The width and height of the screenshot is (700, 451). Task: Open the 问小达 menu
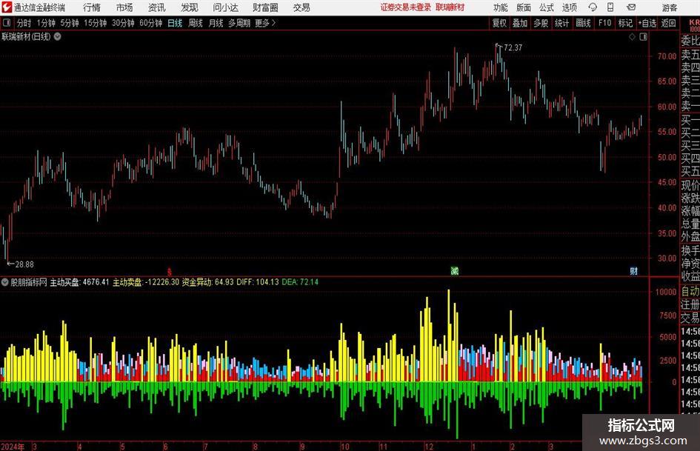tap(225, 7)
